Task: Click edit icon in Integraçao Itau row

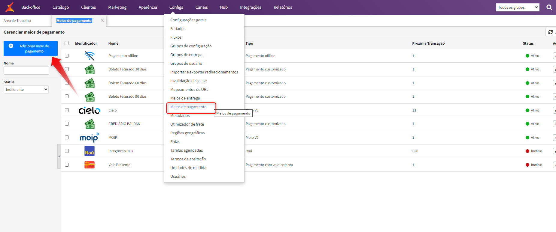Action: 554,151
